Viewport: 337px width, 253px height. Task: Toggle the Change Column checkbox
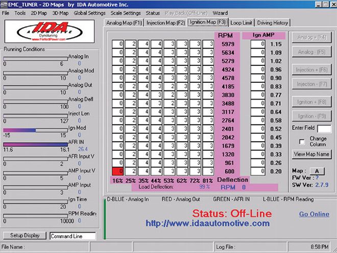click(x=302, y=142)
